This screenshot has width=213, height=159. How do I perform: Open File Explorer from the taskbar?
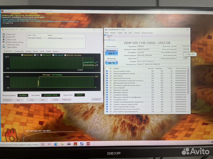tap(62, 144)
